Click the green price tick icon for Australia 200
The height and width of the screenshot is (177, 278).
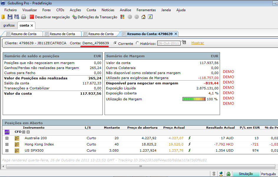coord(190,138)
